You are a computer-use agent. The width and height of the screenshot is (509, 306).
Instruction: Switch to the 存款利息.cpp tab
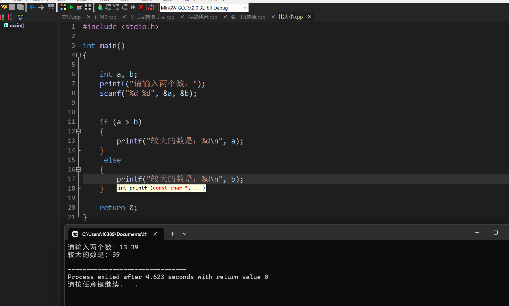[202, 17]
